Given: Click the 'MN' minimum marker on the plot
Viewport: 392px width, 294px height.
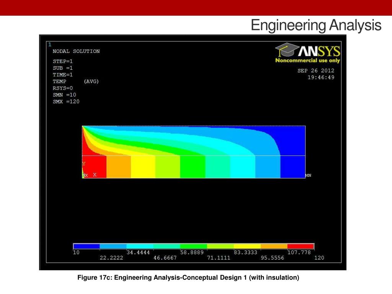Looking at the screenshot, I should 308,175.
